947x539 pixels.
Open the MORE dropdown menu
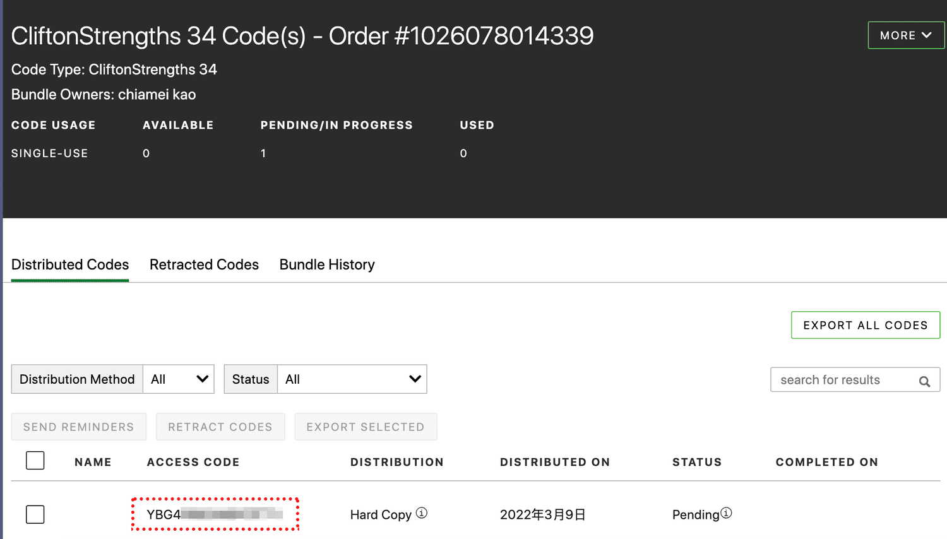(x=906, y=35)
